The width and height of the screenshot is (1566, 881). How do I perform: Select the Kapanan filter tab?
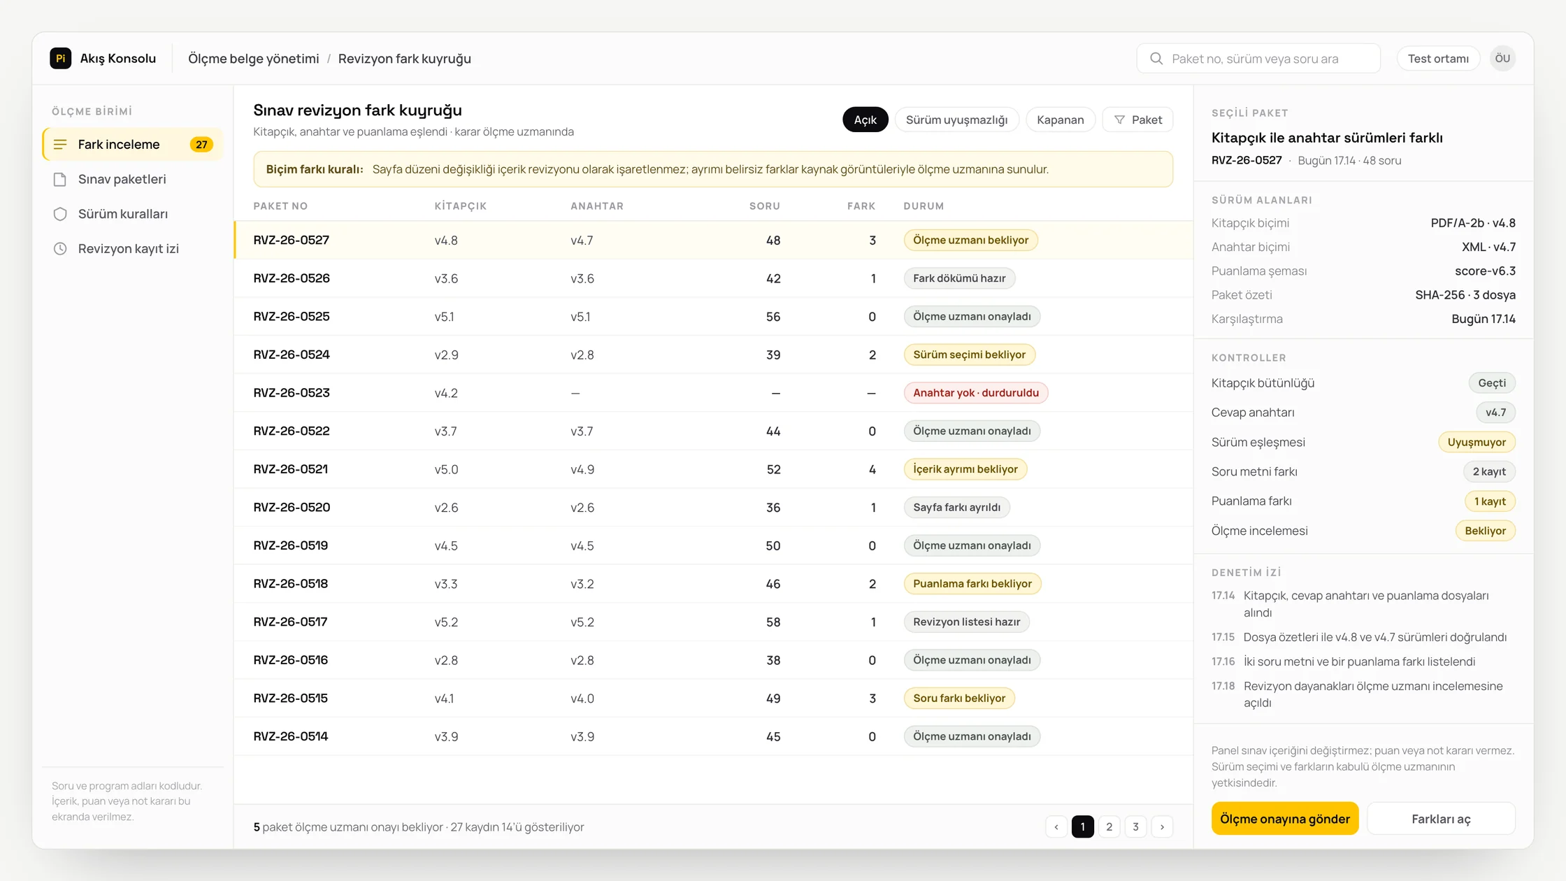pos(1060,120)
